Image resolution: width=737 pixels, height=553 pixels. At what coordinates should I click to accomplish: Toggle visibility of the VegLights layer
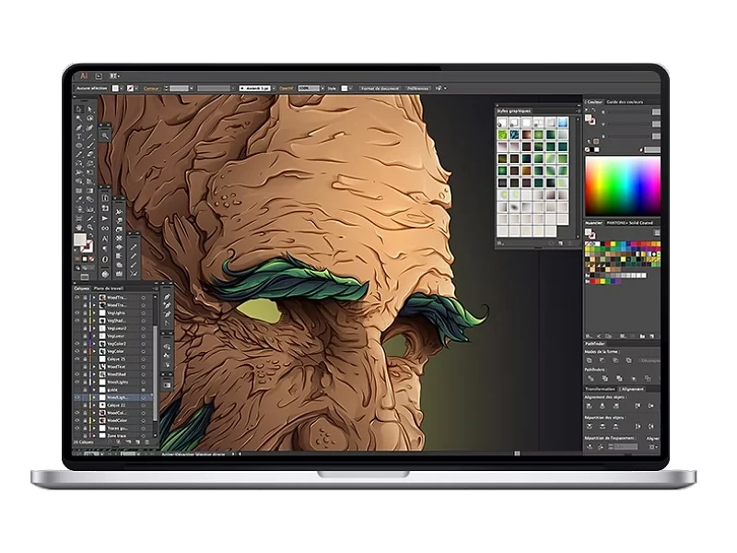76,312
